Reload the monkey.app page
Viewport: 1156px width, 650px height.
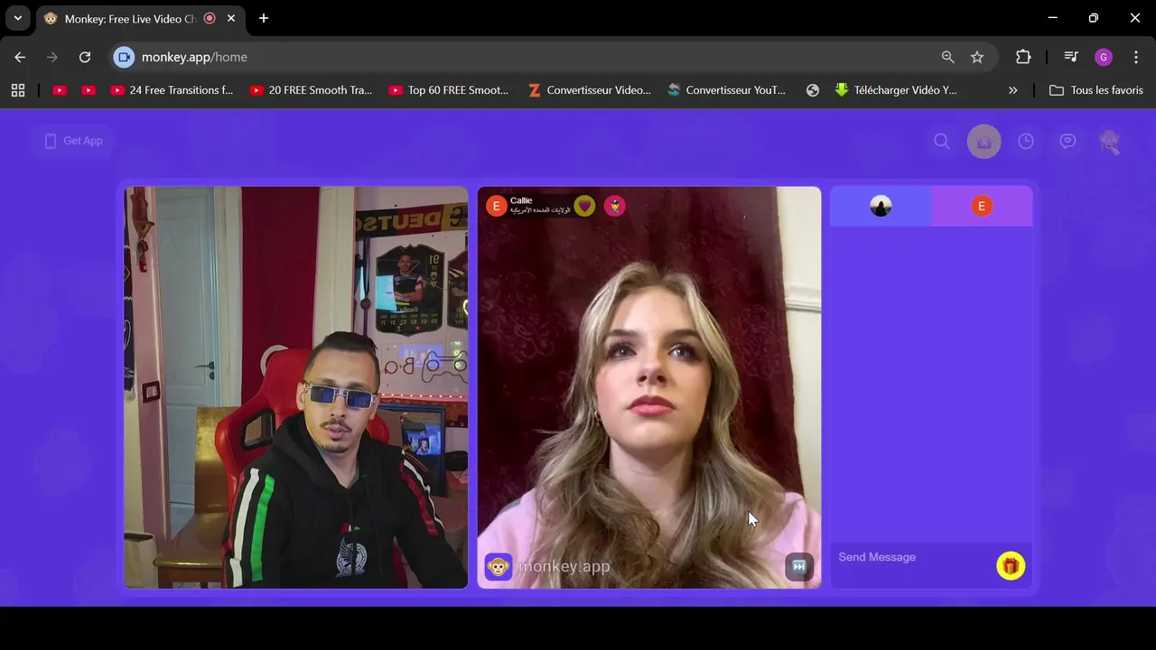pyautogui.click(x=85, y=57)
